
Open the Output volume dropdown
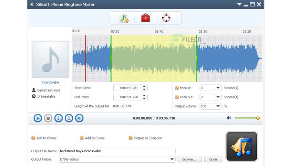click(x=218, y=106)
